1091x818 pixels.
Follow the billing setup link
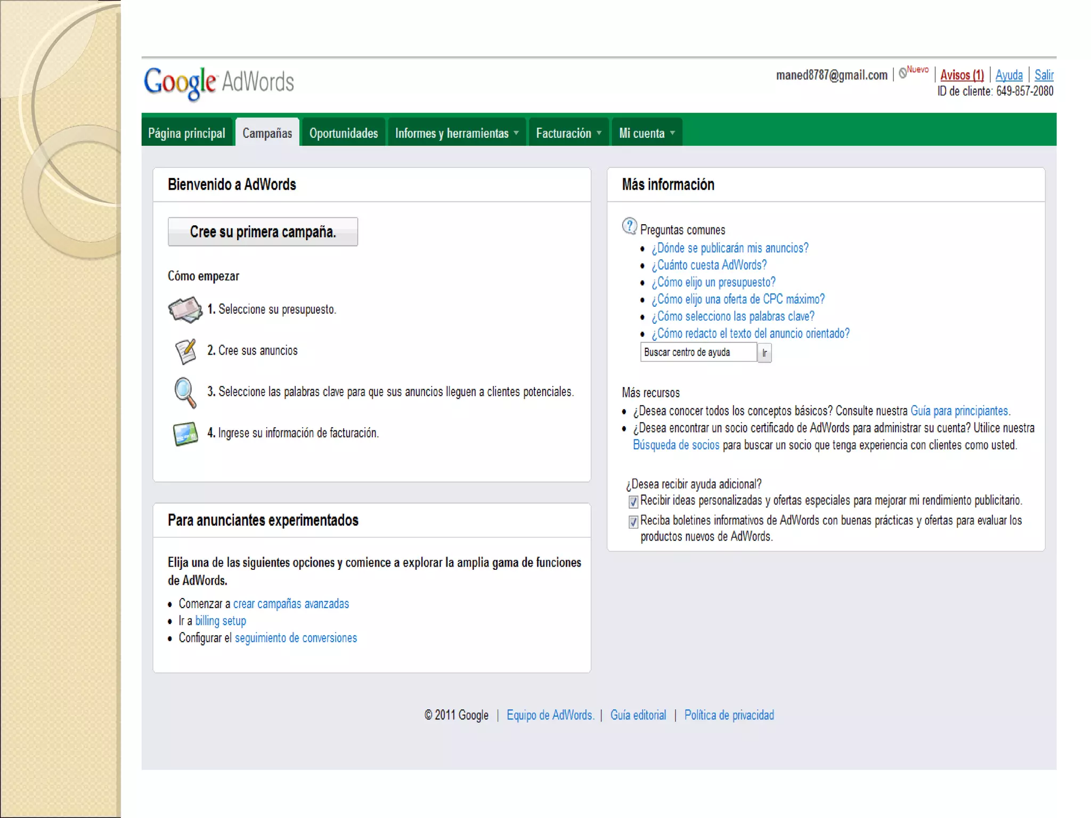pos(221,621)
